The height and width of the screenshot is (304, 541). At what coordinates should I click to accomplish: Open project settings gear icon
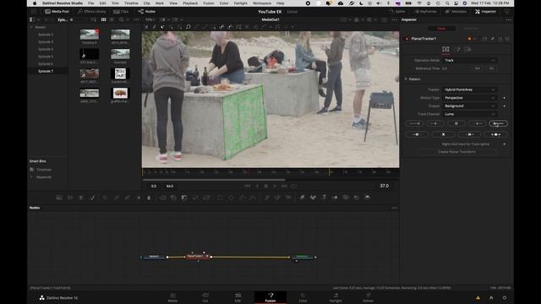[505, 298]
